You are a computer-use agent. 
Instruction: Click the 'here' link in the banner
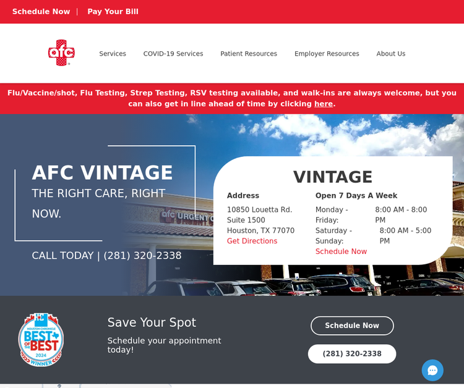[324, 104]
